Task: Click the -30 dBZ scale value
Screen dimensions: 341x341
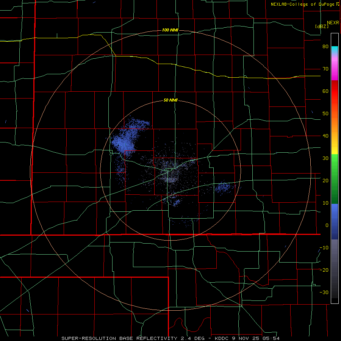Action: [x=324, y=292]
